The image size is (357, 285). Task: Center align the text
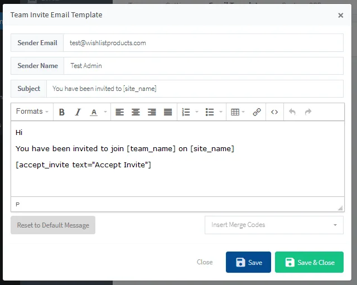pos(136,112)
